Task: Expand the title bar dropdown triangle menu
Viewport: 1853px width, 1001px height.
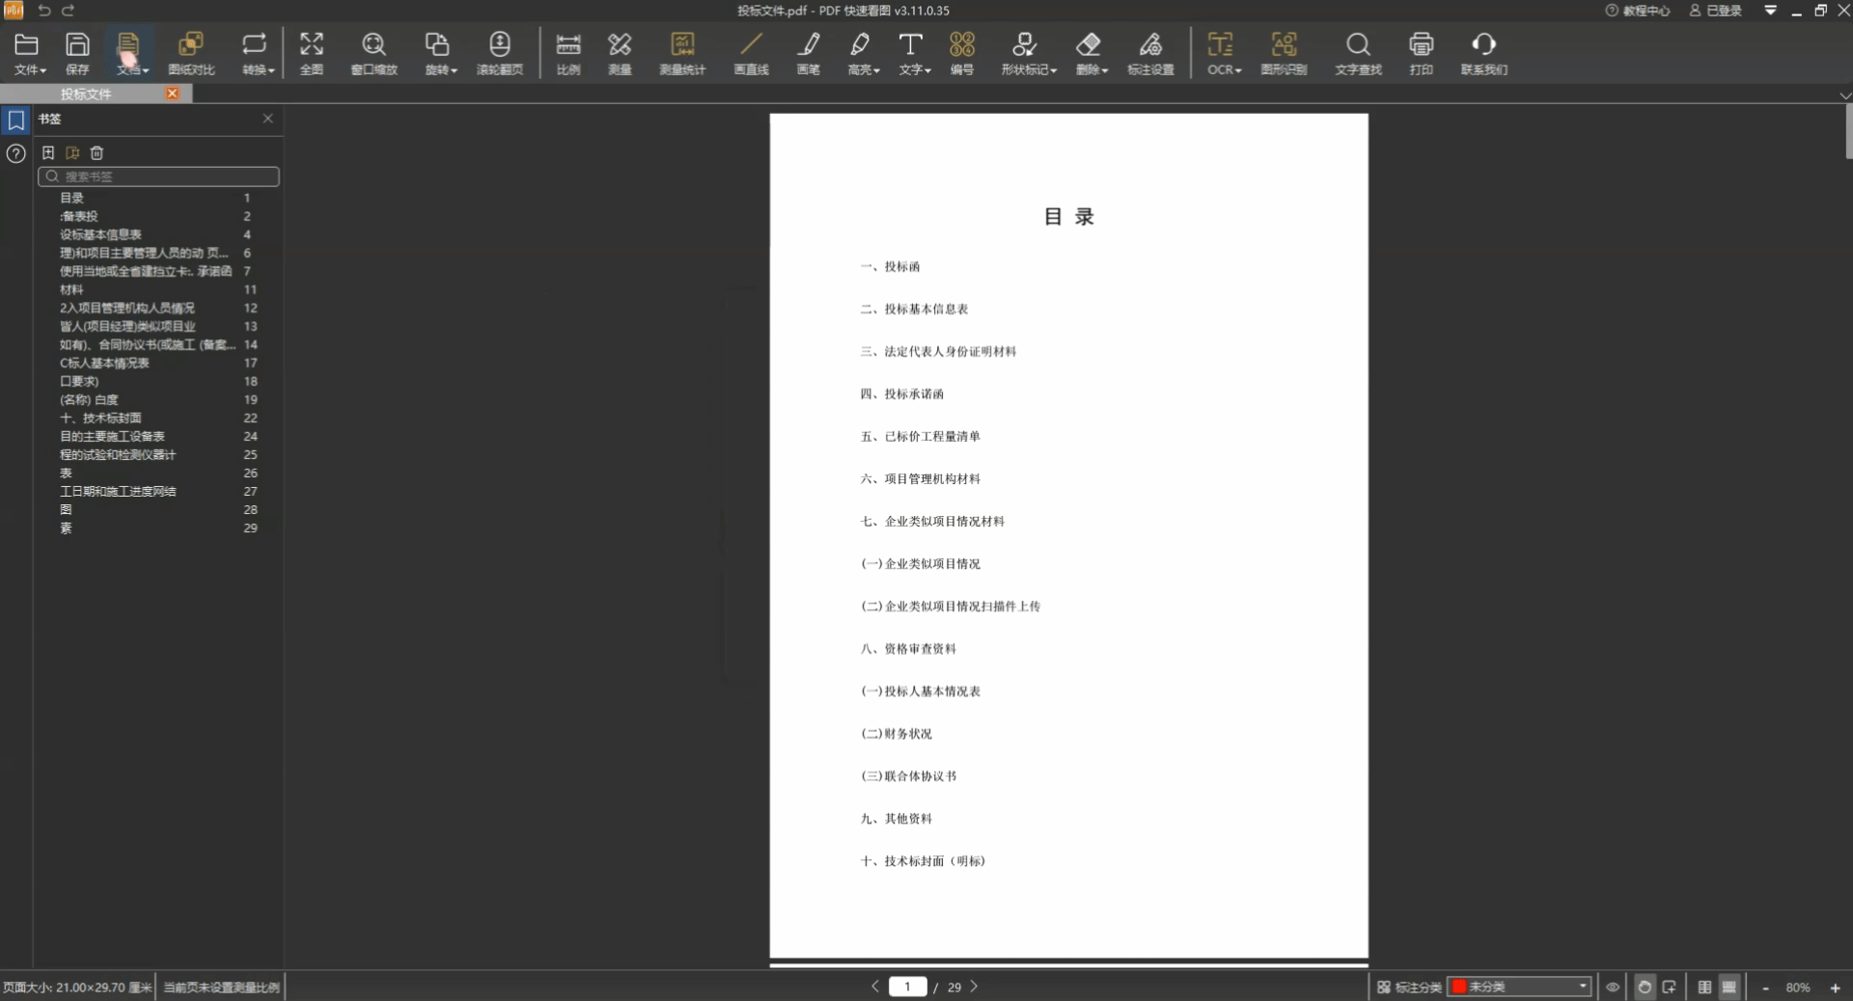Action: [1770, 11]
